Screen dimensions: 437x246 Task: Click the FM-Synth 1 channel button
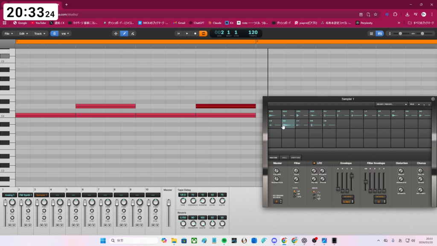[x=25, y=195]
